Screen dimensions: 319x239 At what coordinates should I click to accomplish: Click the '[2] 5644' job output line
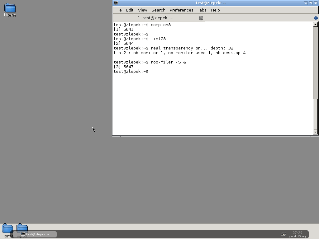coord(123,44)
